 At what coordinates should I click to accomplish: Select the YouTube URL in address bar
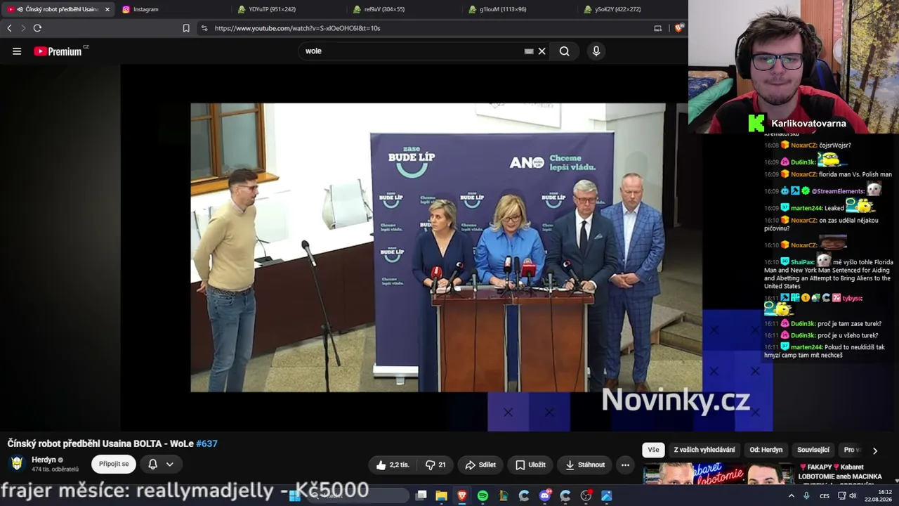[x=297, y=28]
